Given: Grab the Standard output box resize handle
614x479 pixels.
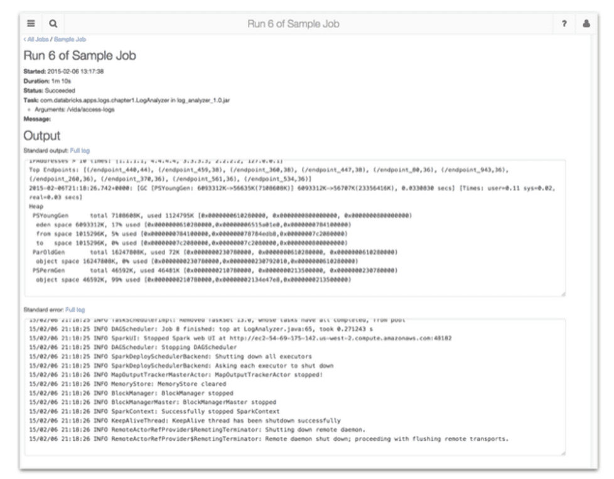Looking at the screenshot, I should point(562,293).
